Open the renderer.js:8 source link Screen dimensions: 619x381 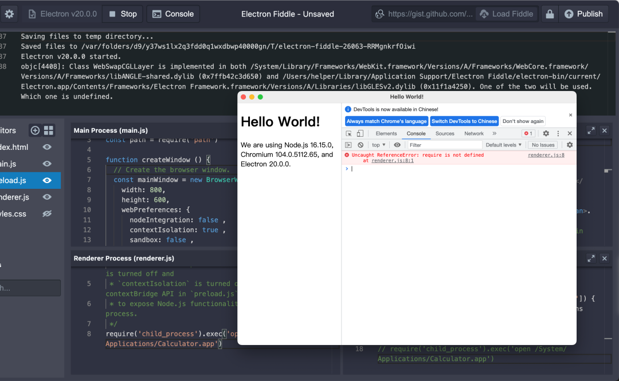pyautogui.click(x=546, y=155)
